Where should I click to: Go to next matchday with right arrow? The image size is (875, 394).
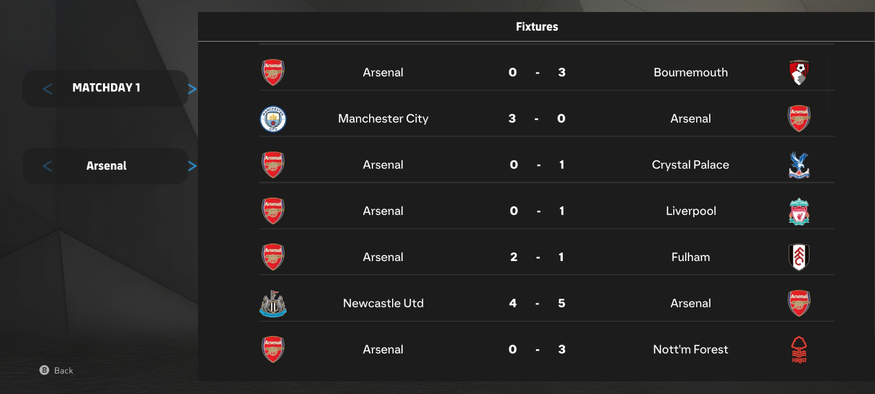[192, 89]
